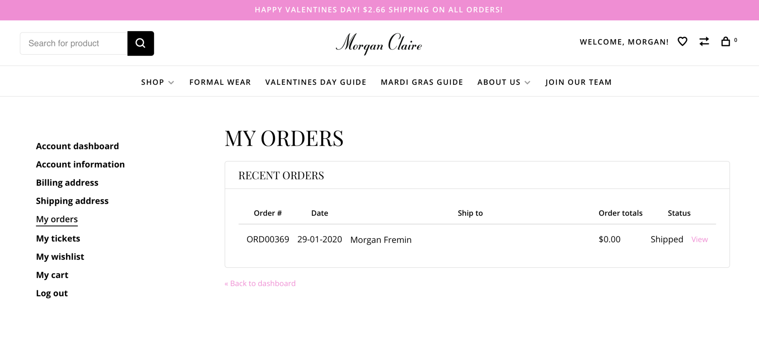Open My wishlist in sidebar

60,256
